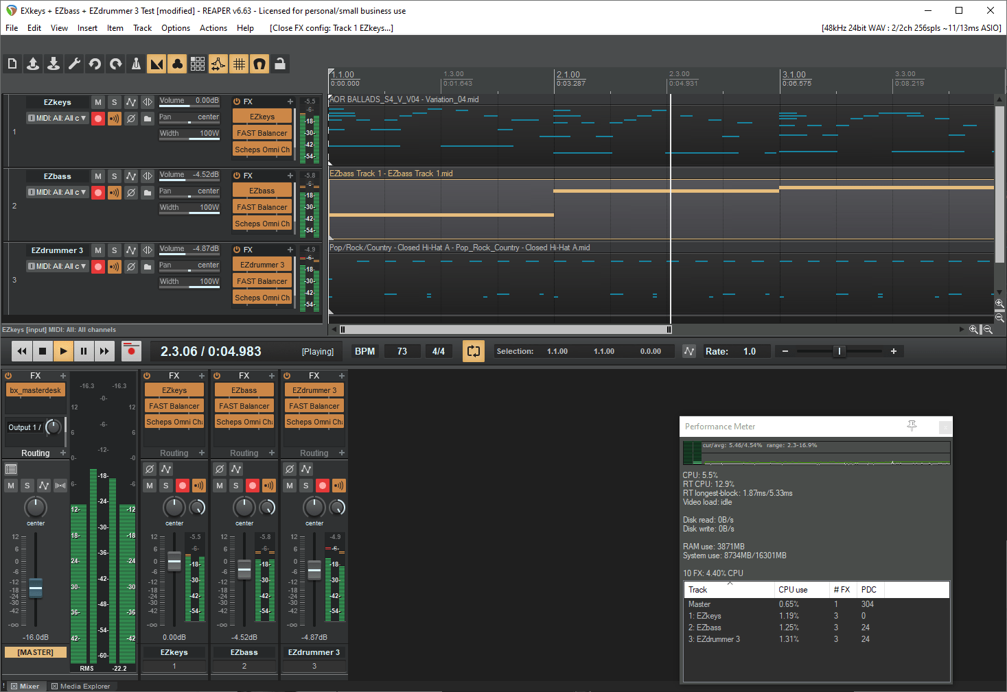Screen dimensions: 1007x692
Task: Open project settings wrench icon
Action: [74, 64]
